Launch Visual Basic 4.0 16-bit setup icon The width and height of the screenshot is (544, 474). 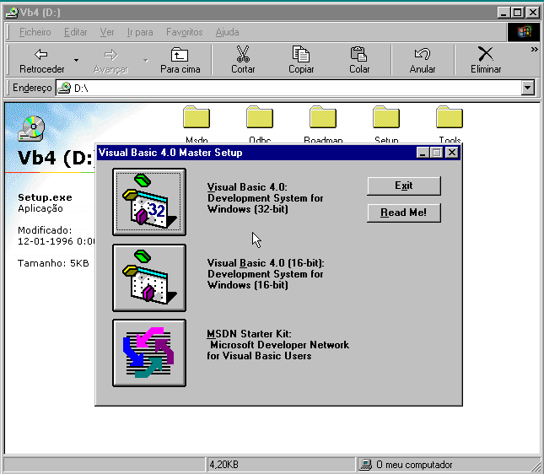click(149, 278)
